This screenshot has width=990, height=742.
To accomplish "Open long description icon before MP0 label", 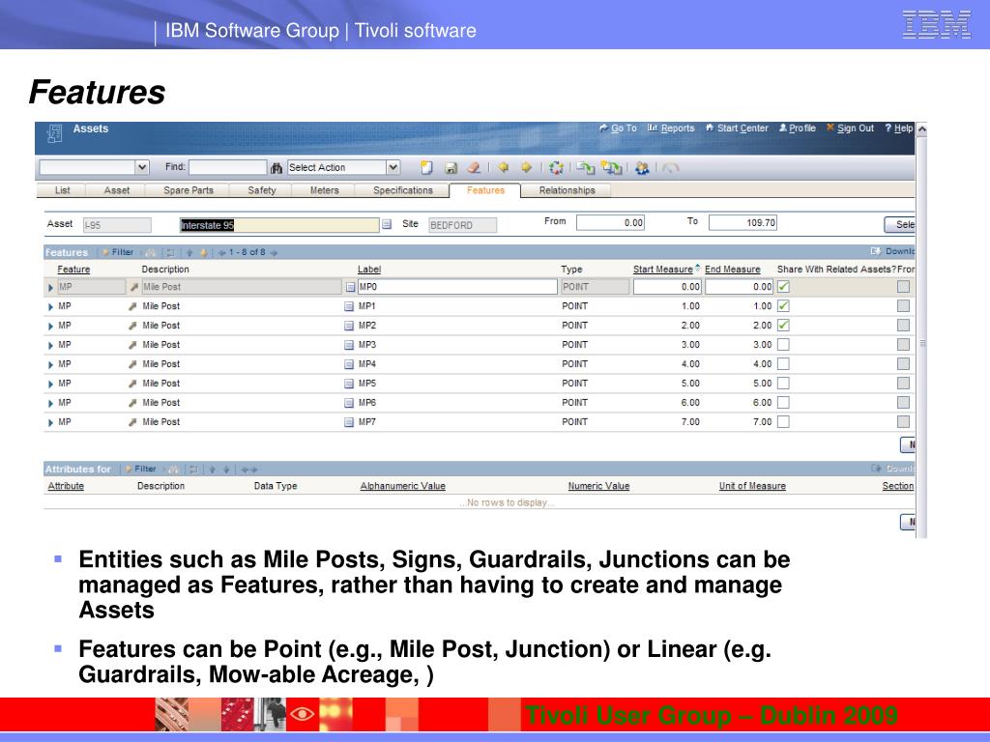I will [350, 287].
